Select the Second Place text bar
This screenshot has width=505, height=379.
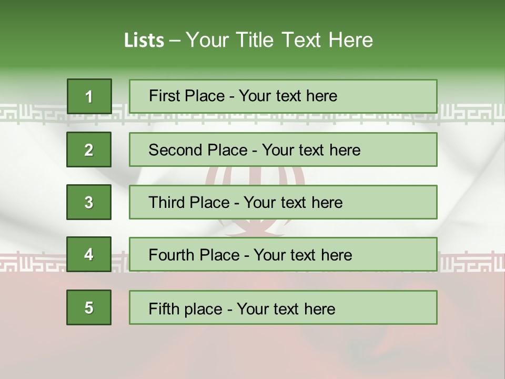click(283, 149)
